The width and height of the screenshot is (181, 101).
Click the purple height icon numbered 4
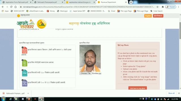click(25, 83)
